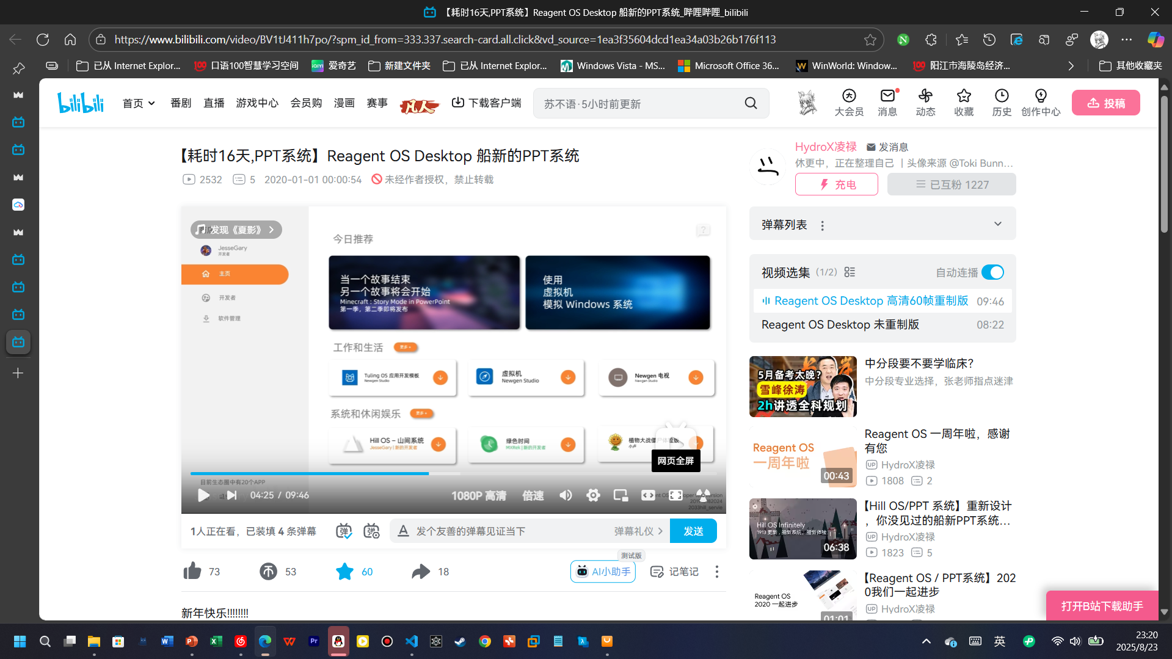Viewport: 1172px width, 659px height.
Task: Skip to next video in player
Action: coord(231,495)
